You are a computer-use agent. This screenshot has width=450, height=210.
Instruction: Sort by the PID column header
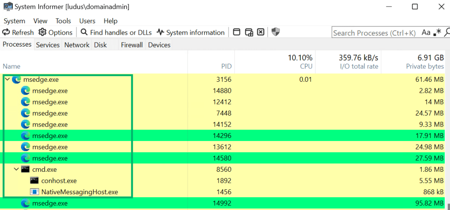click(x=211, y=62)
